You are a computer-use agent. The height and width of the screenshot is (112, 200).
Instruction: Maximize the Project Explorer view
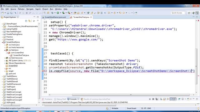pyautogui.click(x=38, y=17)
